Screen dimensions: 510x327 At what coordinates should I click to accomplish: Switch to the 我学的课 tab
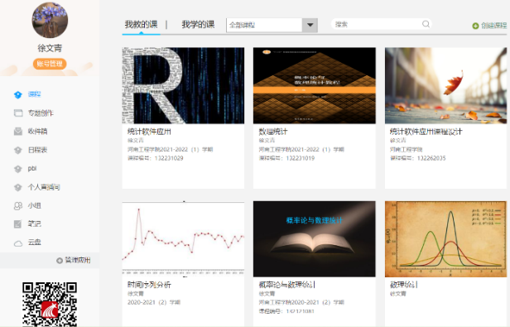198,24
